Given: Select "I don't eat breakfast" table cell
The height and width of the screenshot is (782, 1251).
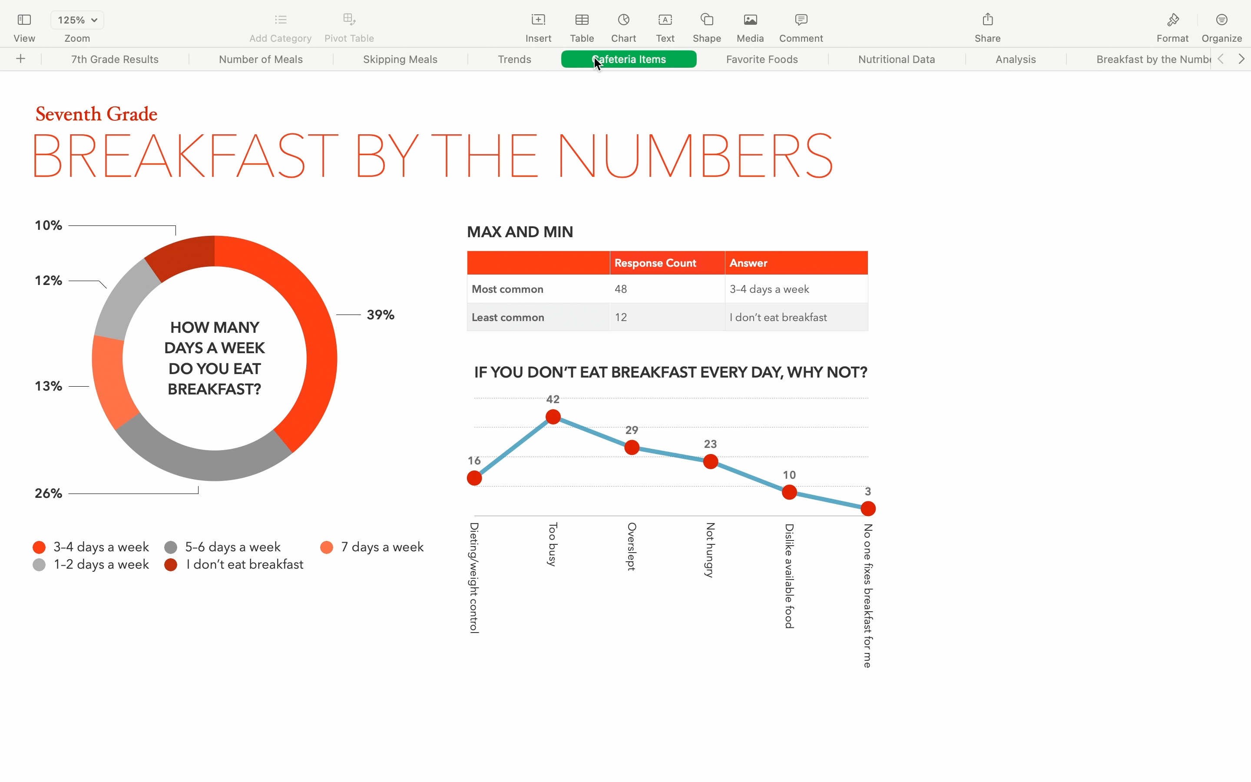Looking at the screenshot, I should coord(796,317).
